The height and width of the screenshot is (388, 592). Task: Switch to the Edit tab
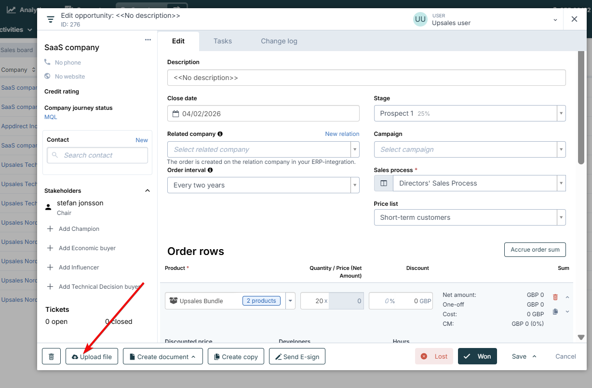tap(178, 41)
